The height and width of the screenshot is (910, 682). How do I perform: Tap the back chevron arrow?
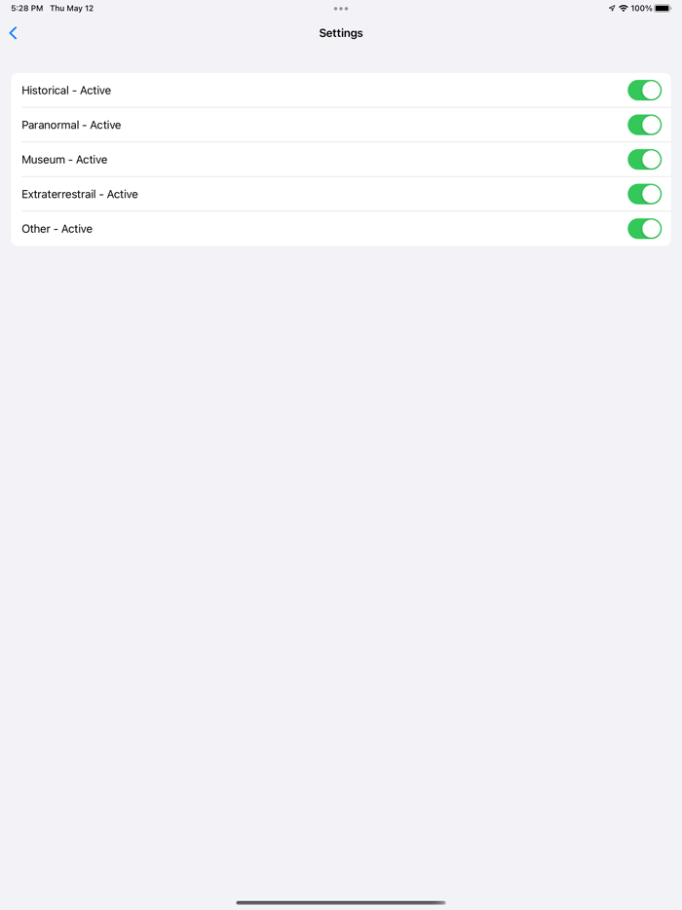14,33
